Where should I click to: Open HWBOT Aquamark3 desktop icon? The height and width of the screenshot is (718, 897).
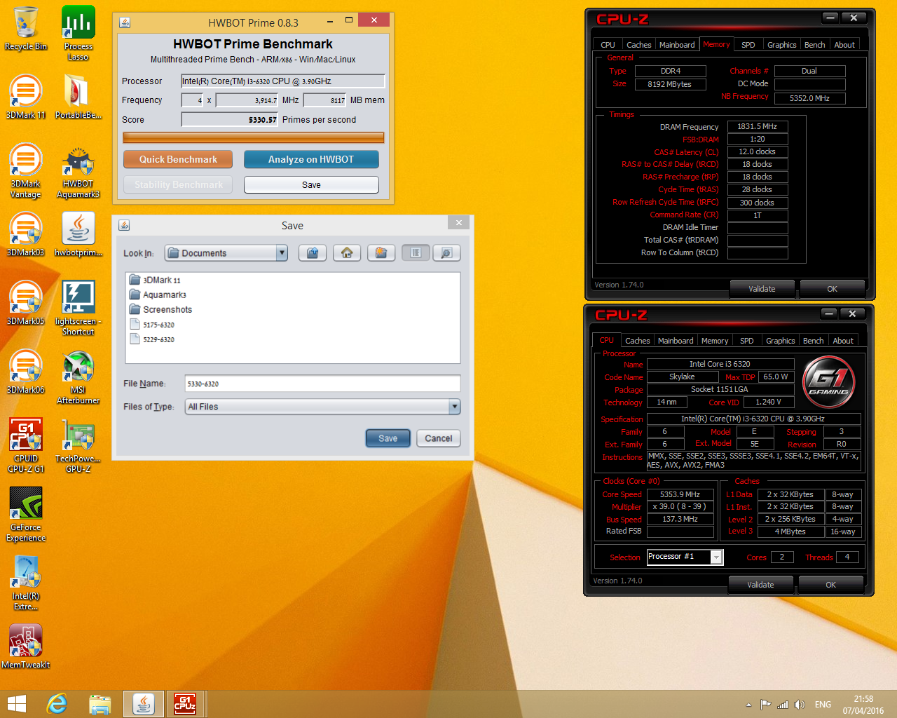coord(78,171)
